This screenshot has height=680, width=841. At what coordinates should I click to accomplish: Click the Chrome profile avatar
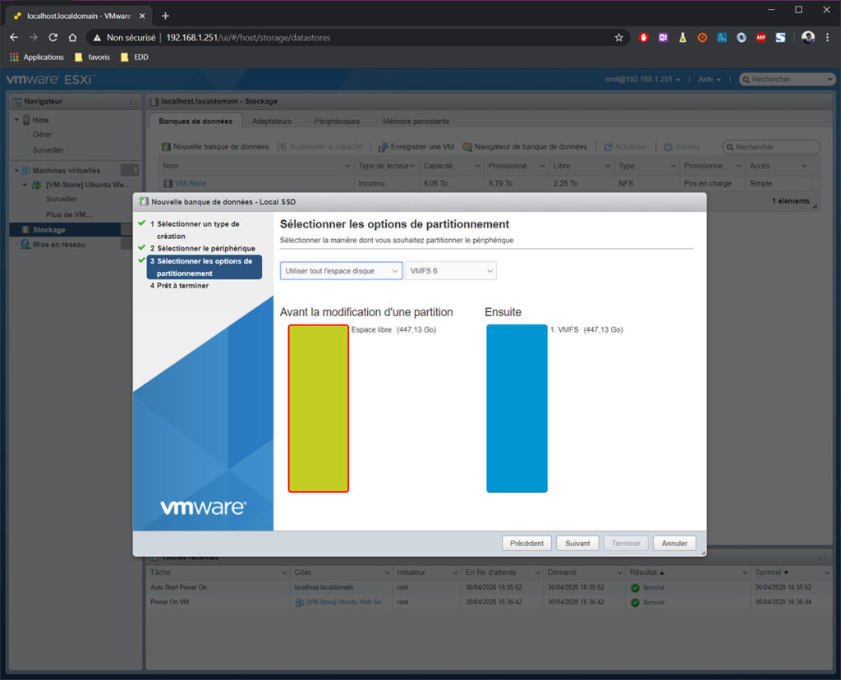[x=807, y=37]
